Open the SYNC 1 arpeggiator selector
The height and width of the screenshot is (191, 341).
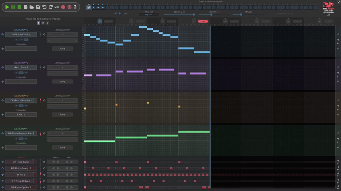click(21, 115)
